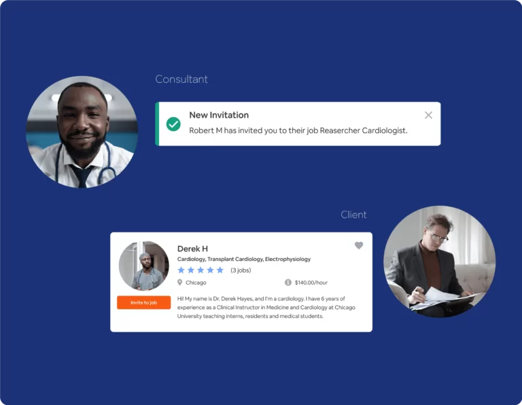Image resolution: width=522 pixels, height=405 pixels.
Task: Open Derek H's profile photo
Action: coord(144,266)
